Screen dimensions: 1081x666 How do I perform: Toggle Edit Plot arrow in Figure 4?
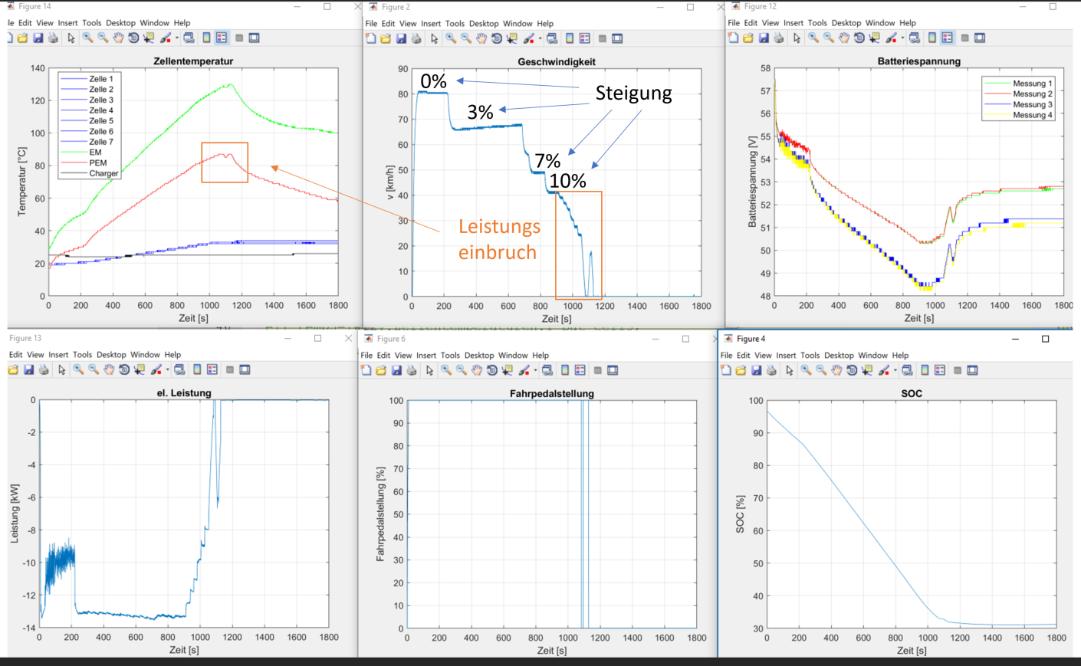pos(790,370)
